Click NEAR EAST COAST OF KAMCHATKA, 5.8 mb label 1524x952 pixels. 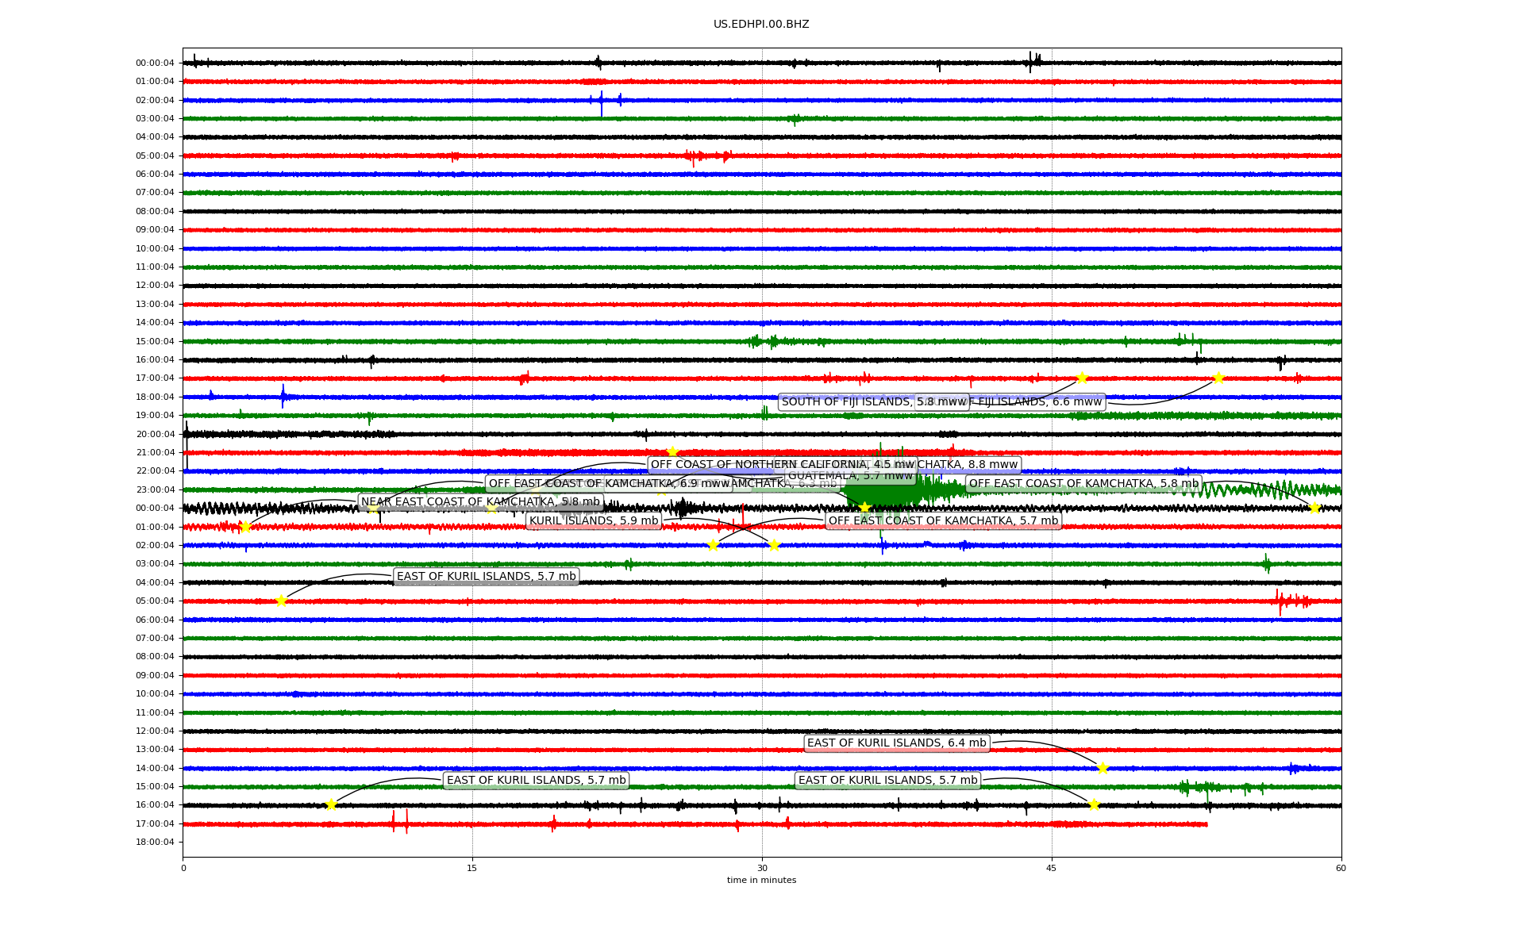(x=480, y=502)
